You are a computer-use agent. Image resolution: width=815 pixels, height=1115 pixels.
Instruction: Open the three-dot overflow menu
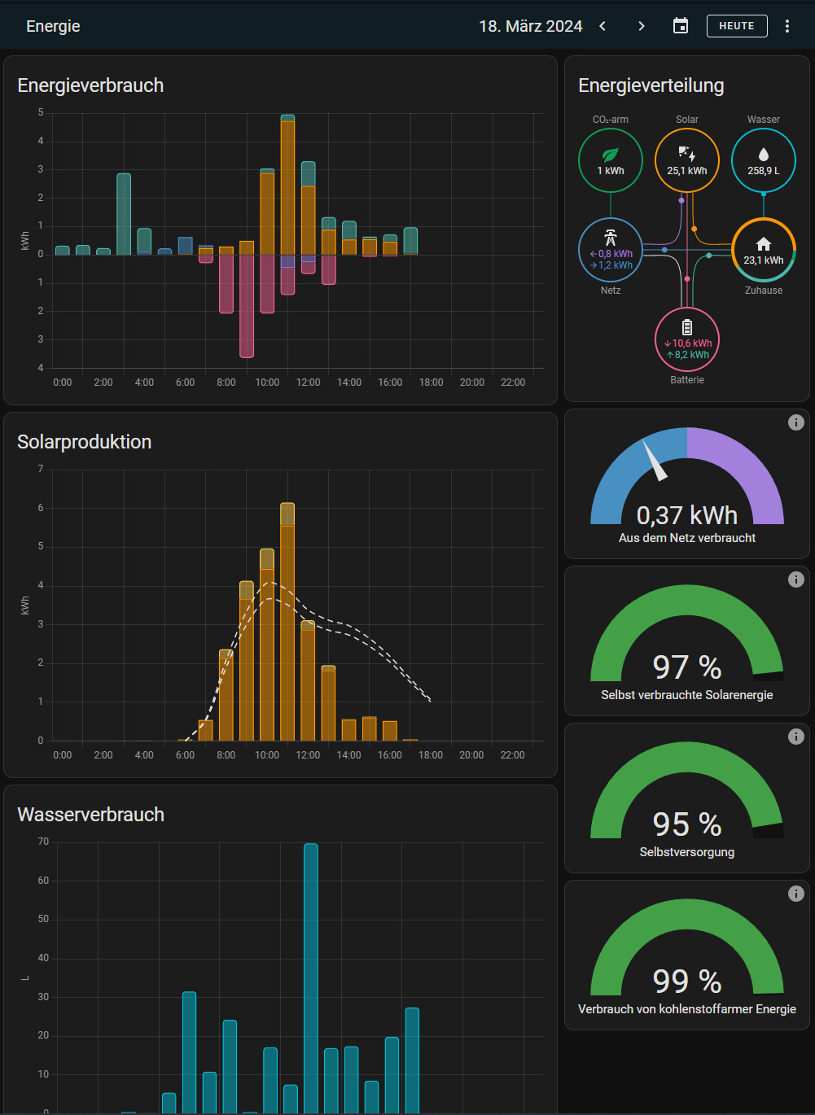(787, 26)
